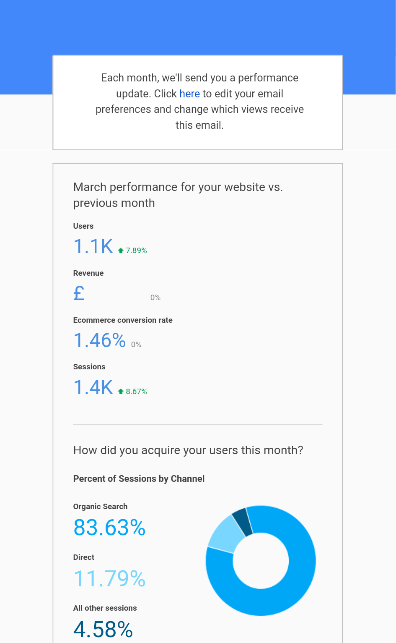Click the March performance heading

[178, 195]
